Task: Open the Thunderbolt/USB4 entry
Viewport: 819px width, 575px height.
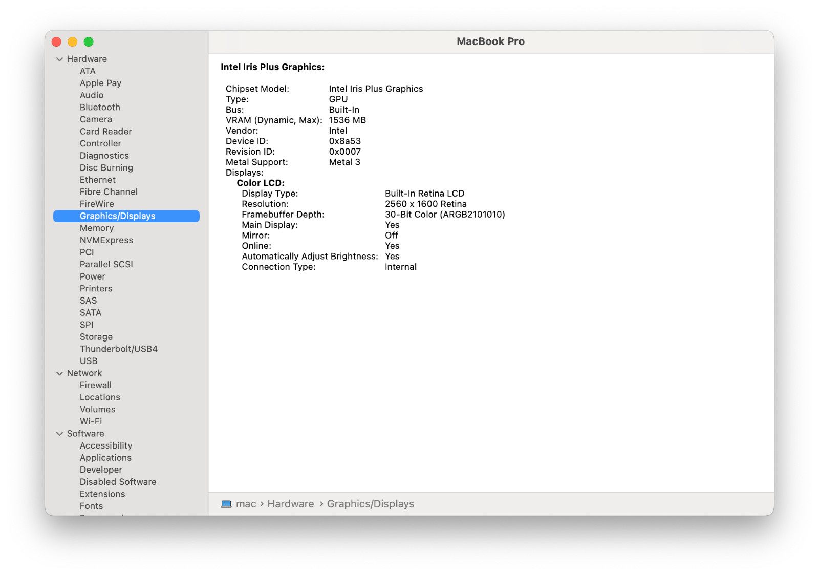Action: point(118,349)
